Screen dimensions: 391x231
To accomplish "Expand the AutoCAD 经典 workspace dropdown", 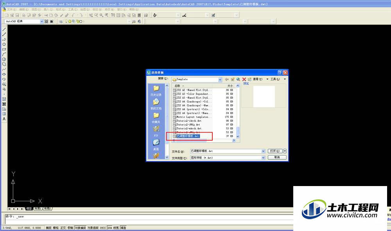I will [42, 21].
